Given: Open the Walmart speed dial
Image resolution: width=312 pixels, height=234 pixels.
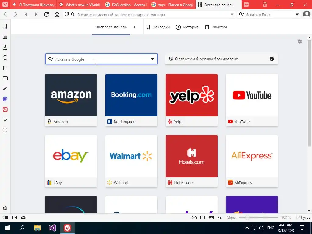Looking at the screenshot, I should click(131, 161).
